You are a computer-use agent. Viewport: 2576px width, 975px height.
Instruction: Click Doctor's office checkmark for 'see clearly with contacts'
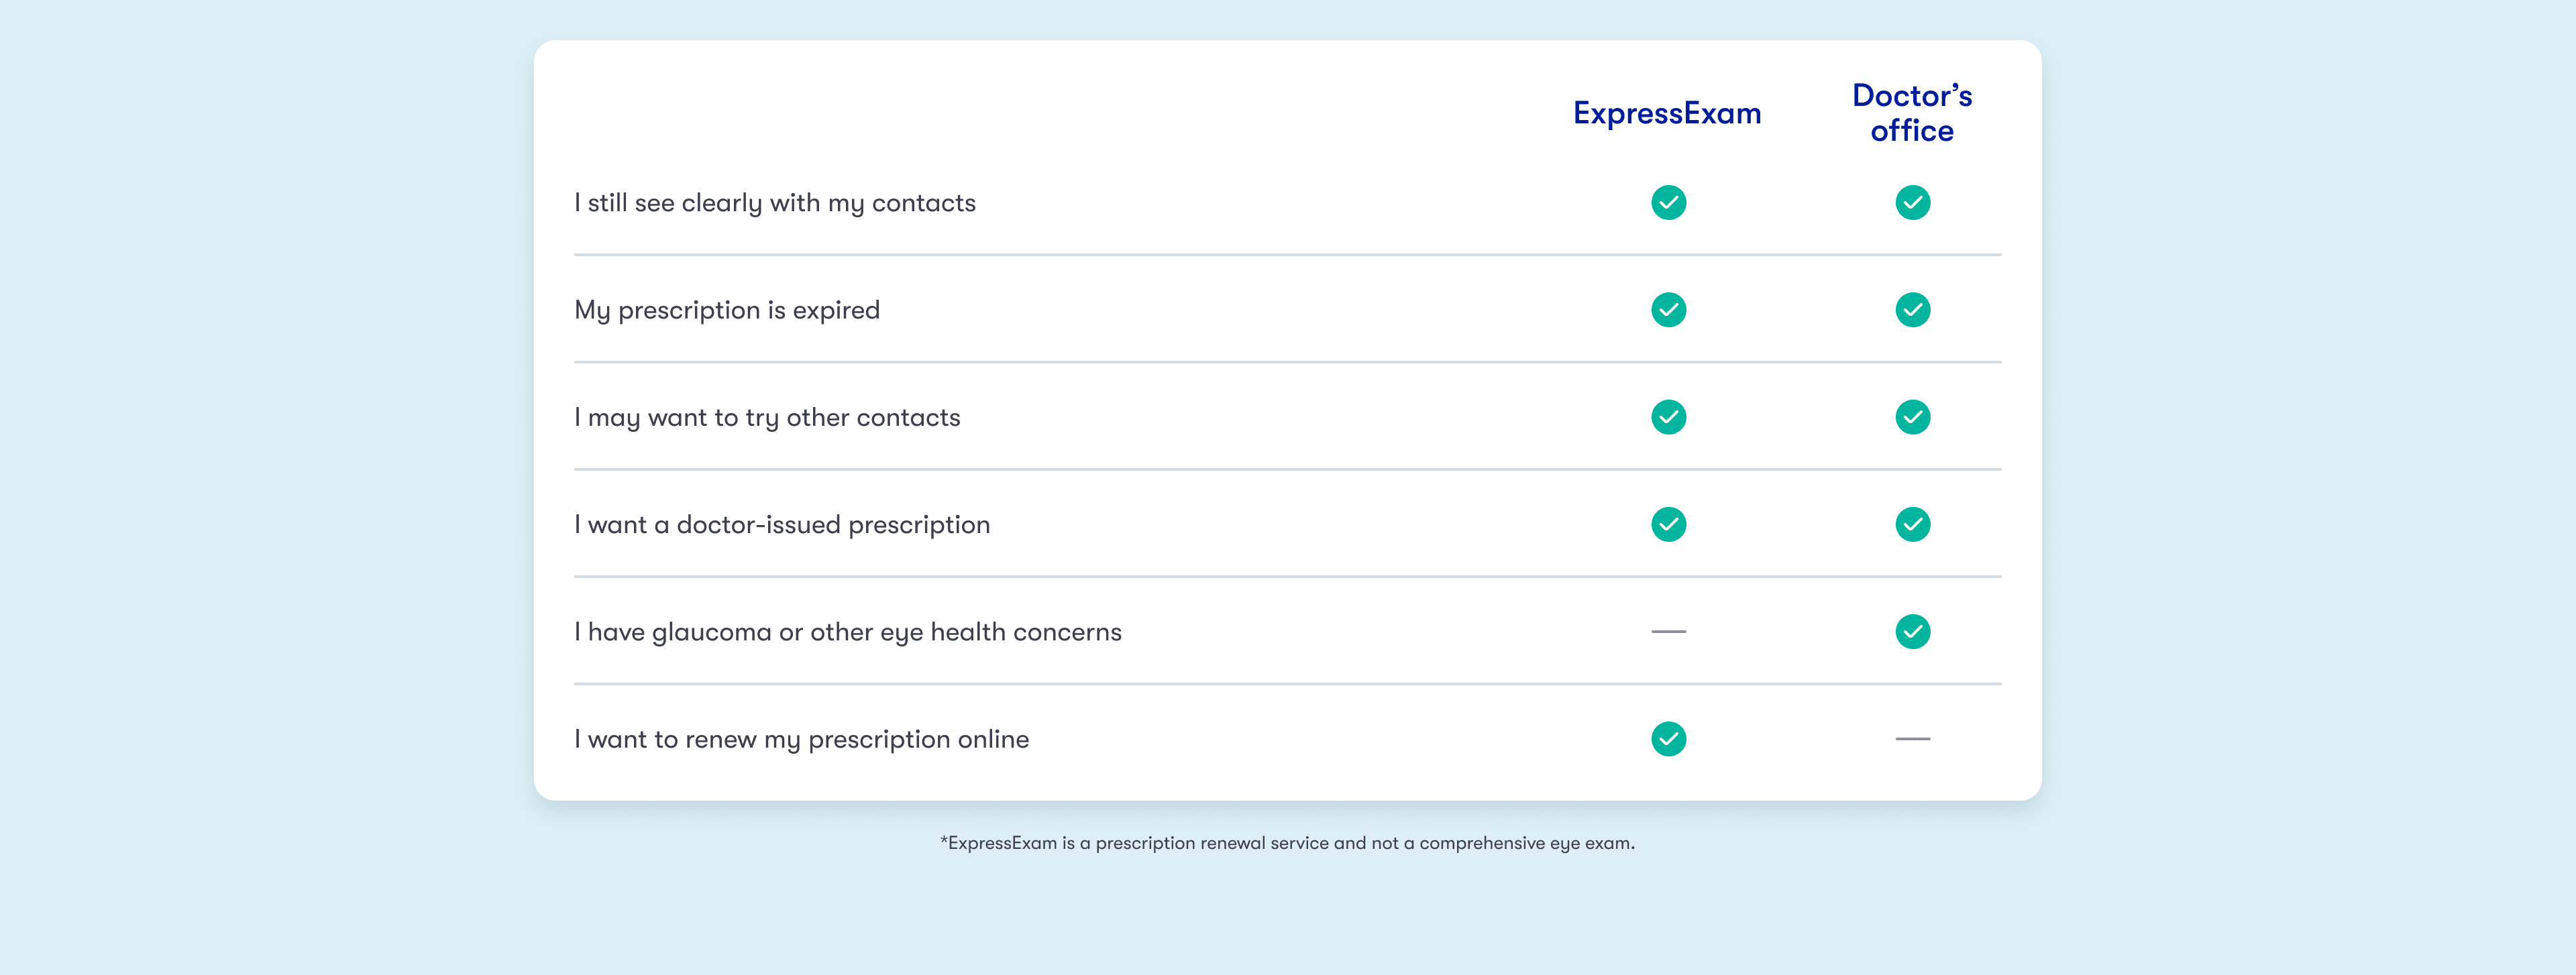1912,203
